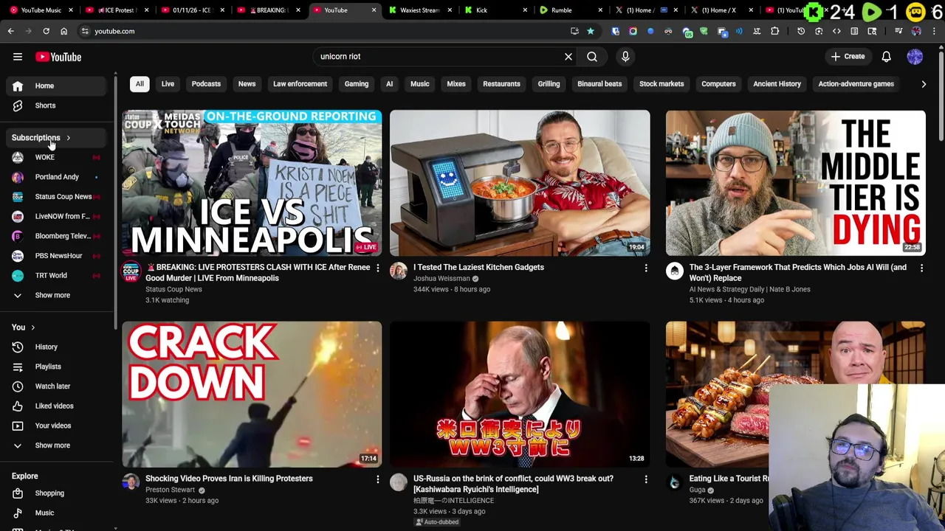945x531 pixels.
Task: Expand the You section chevron
Action: click(x=32, y=327)
